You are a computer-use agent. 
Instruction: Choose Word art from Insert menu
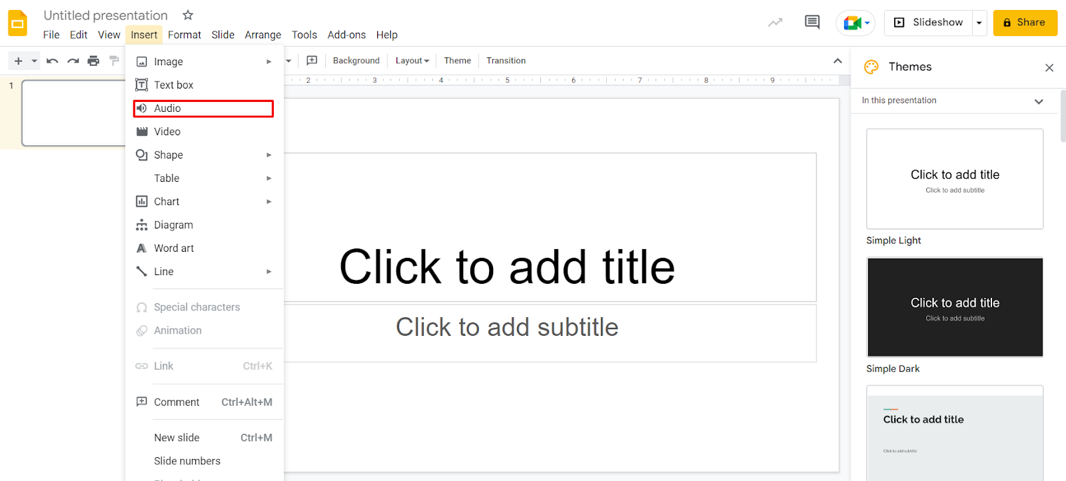(205, 248)
